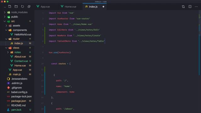Screen dimensions: 201x113
Task: Click 'component: Home' code line
Action: pyautogui.click(x=65, y=92)
